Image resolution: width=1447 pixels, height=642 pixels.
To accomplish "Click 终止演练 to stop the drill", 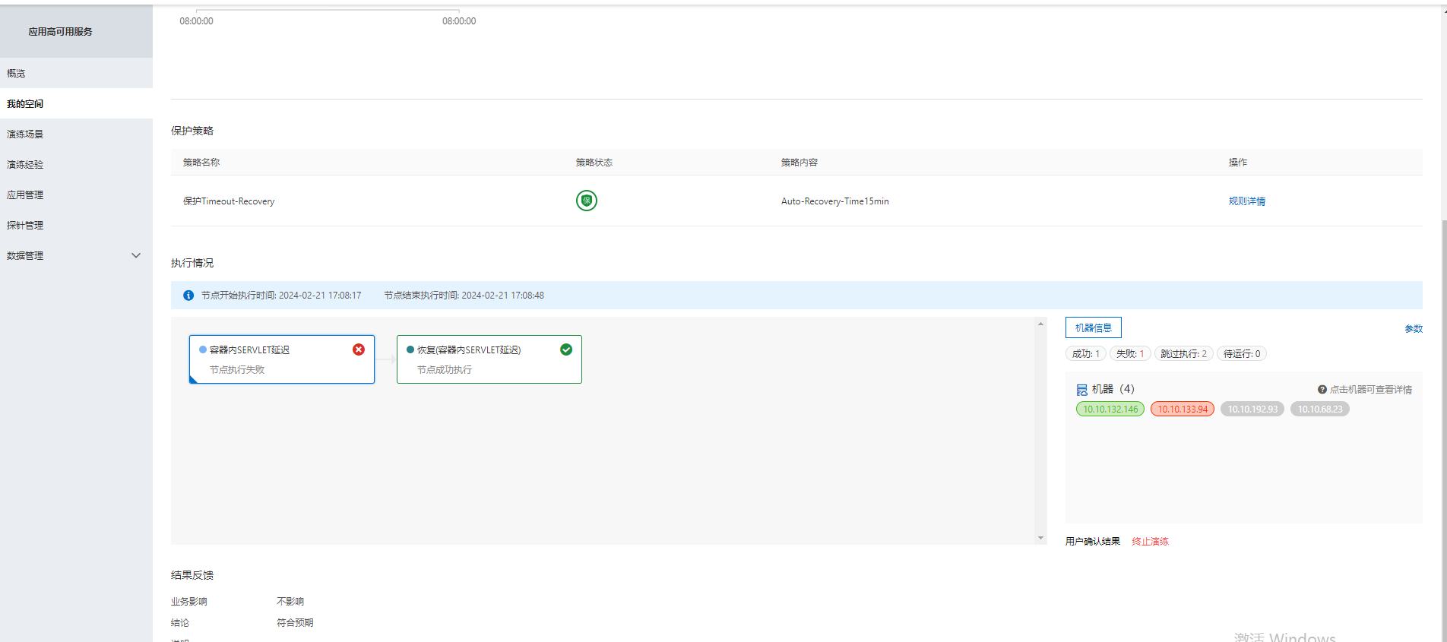I will pos(1151,542).
